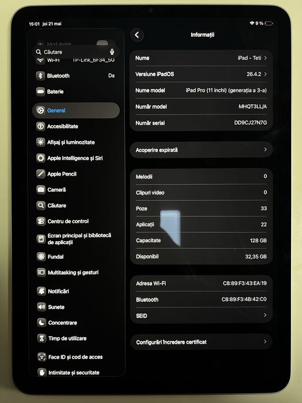The width and height of the screenshot is (302, 403).
Task: Select Accesibilitate in the sidebar
Action: 63,126
